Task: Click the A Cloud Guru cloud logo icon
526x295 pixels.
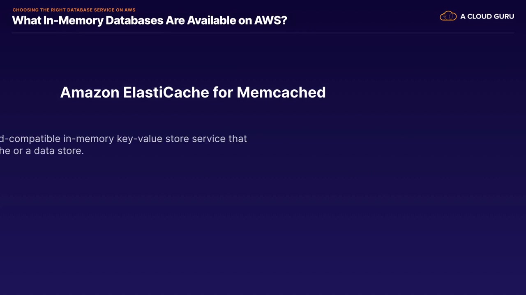Action: coord(448,16)
